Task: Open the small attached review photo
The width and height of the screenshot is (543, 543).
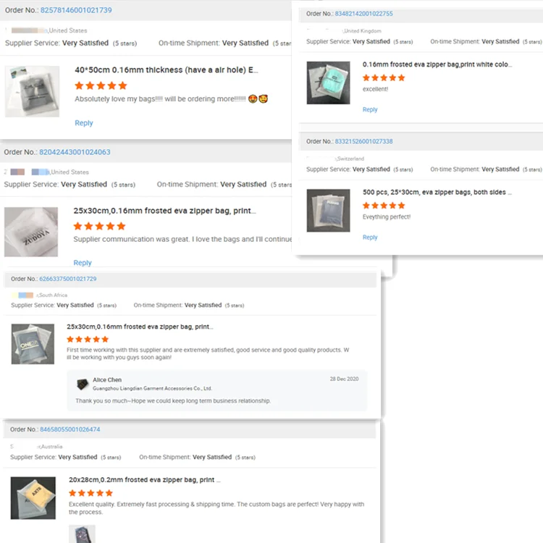Action: [82, 534]
